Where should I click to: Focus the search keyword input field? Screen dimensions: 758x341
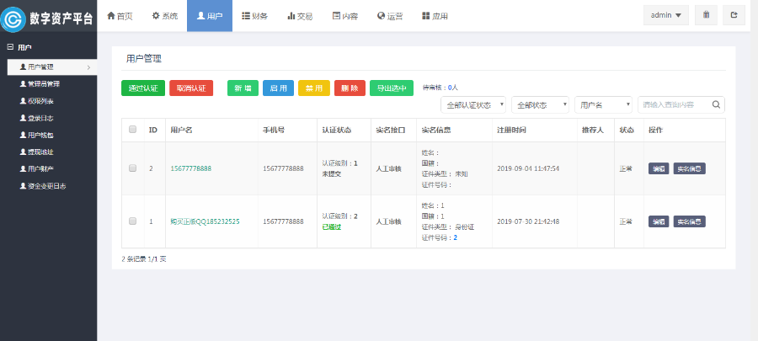pyautogui.click(x=674, y=105)
